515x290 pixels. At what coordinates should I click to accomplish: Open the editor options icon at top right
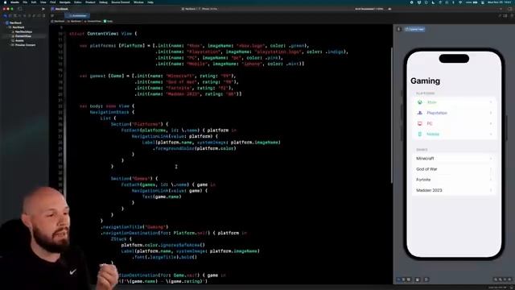(505, 15)
